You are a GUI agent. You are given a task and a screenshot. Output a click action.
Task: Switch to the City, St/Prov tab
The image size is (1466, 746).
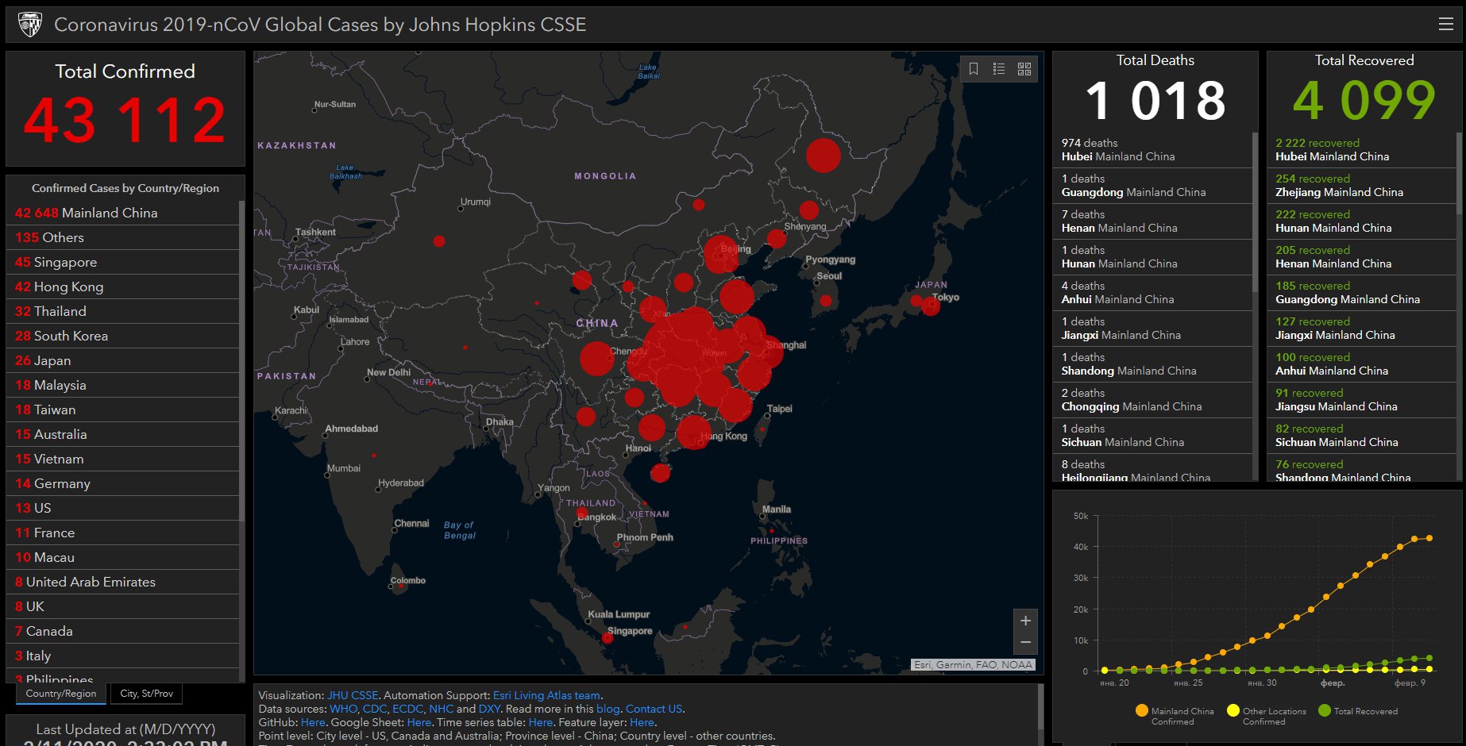147,694
